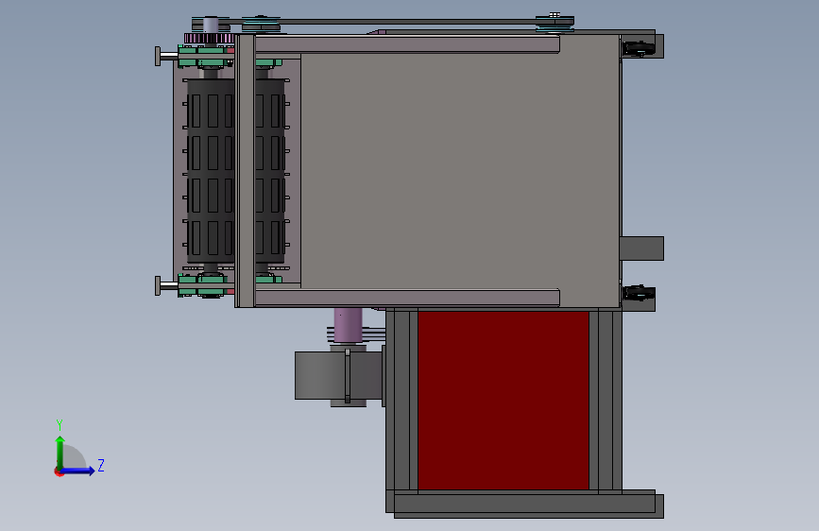Select the purple shaft coupling above the motor
Viewport: 819px width, 531px height.
tap(348, 325)
